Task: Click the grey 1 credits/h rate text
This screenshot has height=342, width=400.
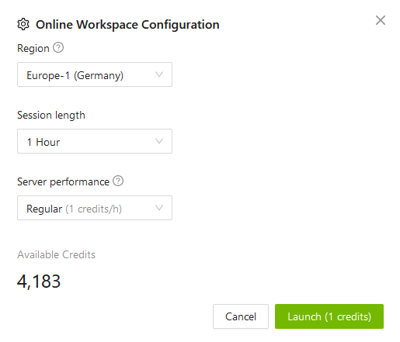Action: pos(93,209)
